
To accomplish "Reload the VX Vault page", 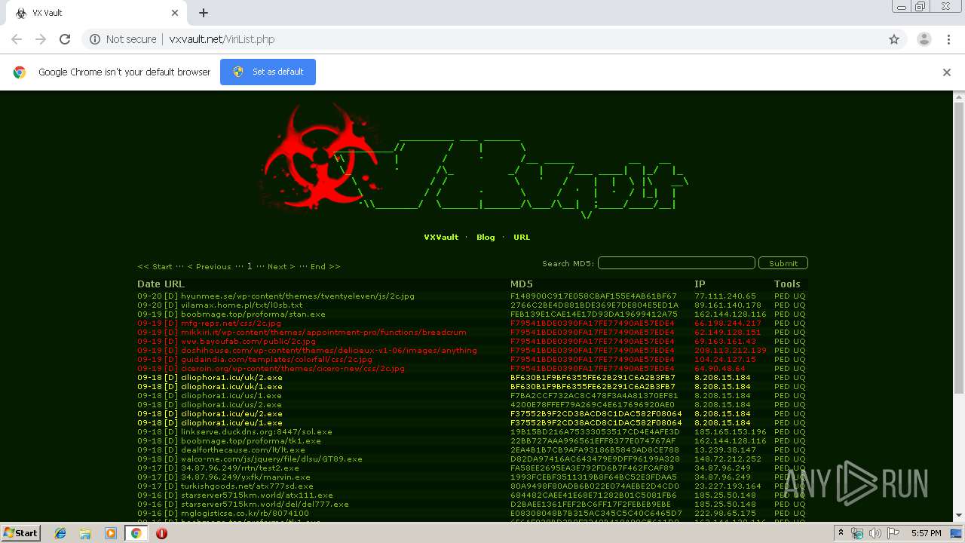I will (65, 39).
